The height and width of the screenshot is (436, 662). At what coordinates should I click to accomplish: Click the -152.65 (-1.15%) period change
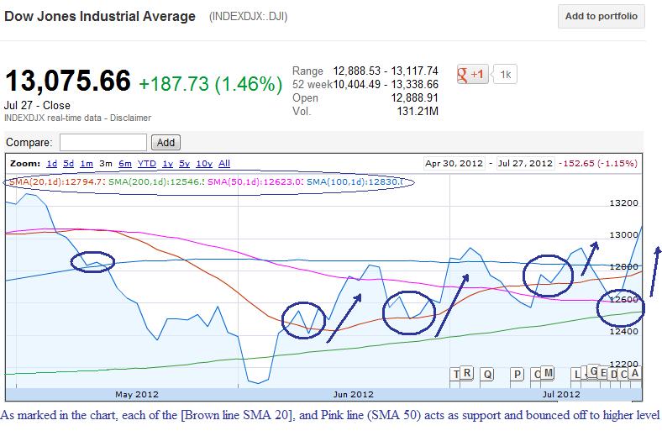coord(598,163)
